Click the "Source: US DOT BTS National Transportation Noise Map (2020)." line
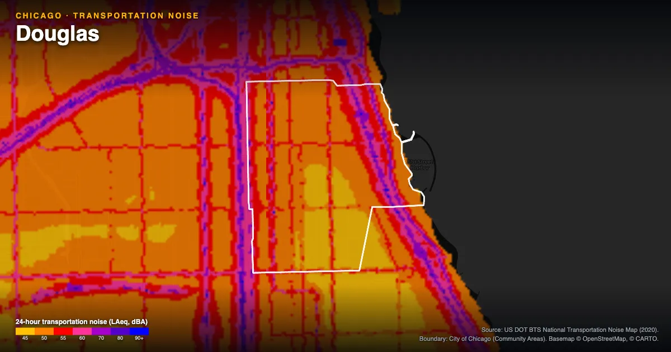671x352 pixels. (570, 330)
